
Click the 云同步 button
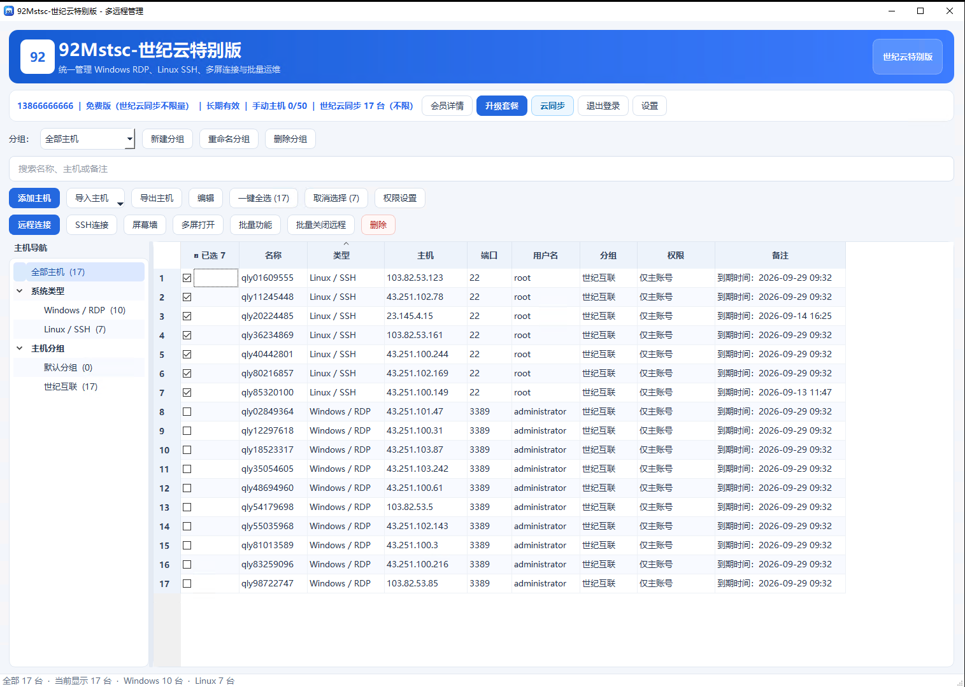click(x=552, y=106)
